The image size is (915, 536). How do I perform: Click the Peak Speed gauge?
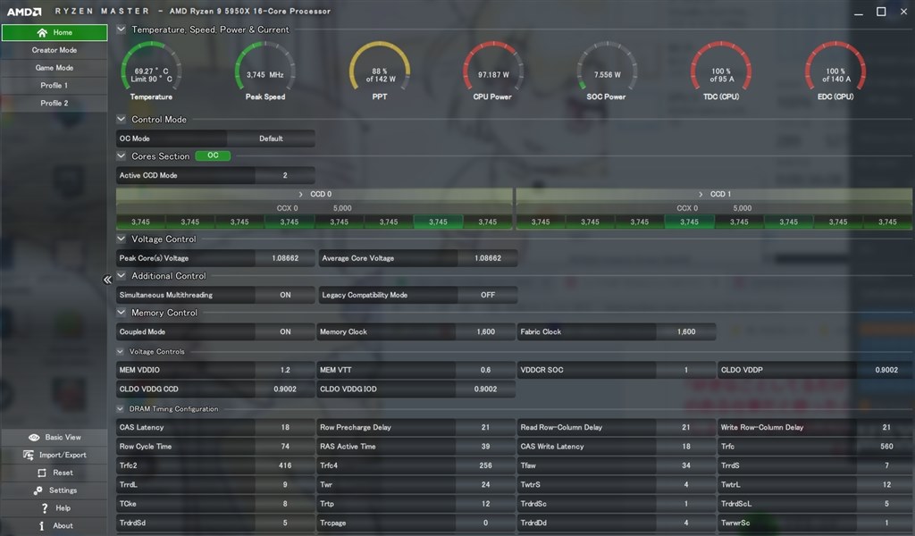pos(264,71)
